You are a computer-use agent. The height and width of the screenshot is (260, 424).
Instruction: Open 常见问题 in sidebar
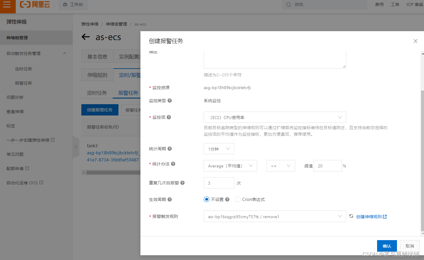point(15,154)
